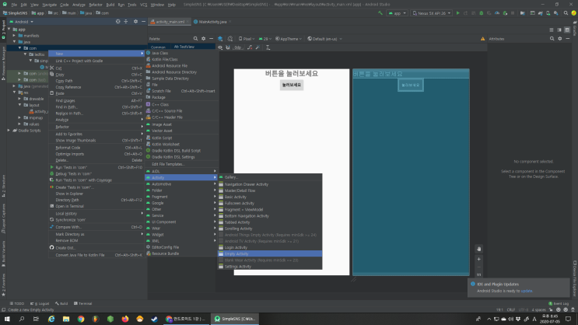The image size is (578, 325).
Task: Click the button widget in white design preview
Action: coord(292,85)
